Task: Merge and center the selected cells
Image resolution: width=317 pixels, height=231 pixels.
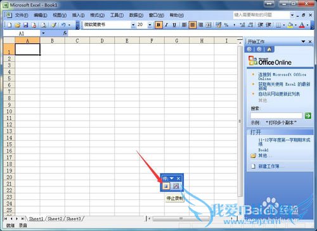Action: click(209, 25)
